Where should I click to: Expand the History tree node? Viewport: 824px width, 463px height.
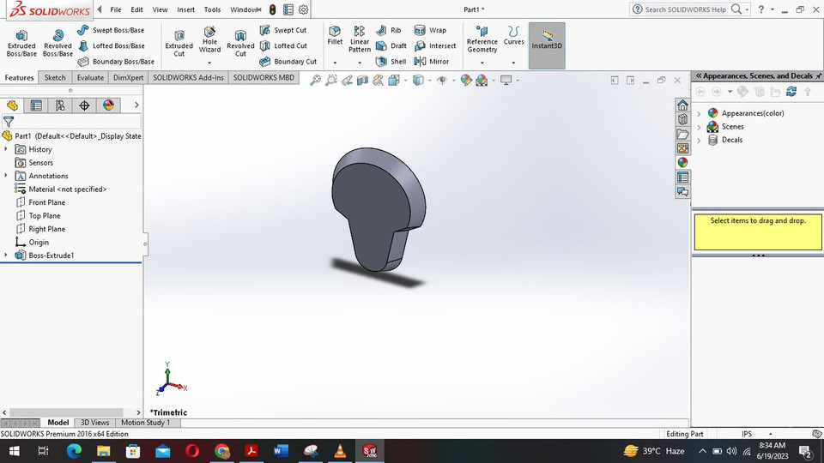6,149
